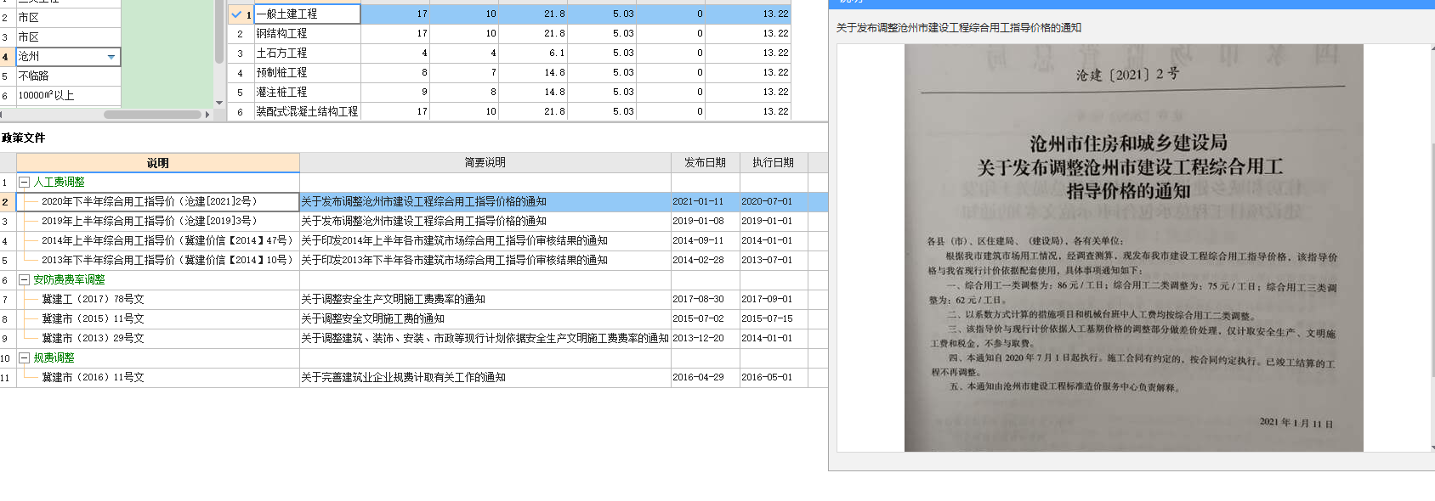Viewport: 1435px width, 501px height.
Task: Select the 规费调整 tree node
Action: (x=54, y=357)
